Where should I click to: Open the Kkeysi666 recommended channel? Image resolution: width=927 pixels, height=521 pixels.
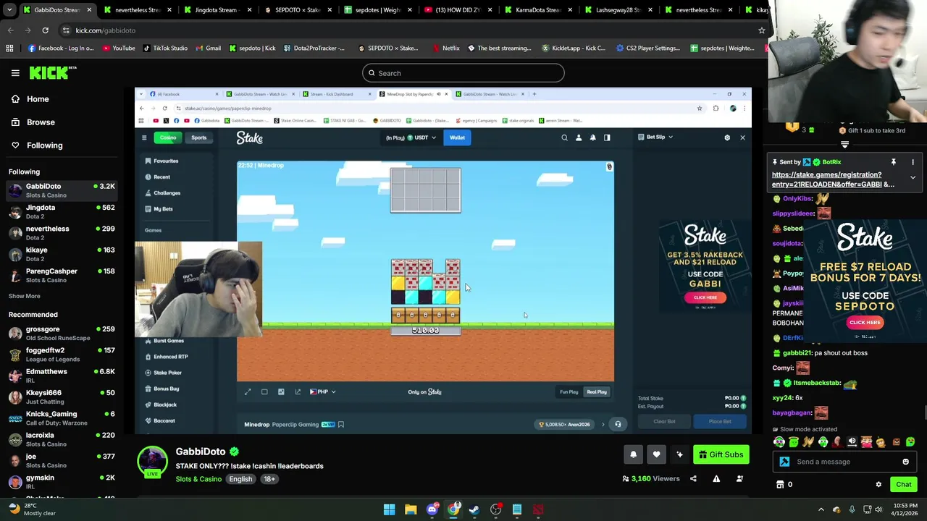(62, 397)
